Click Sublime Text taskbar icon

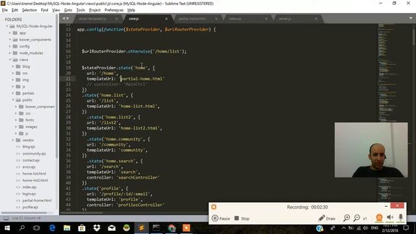pyautogui.click(x=142, y=228)
